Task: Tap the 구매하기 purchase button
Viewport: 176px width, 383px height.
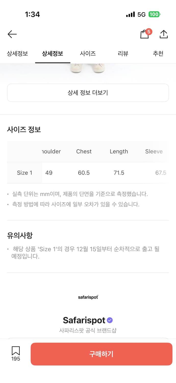Action: [101, 354]
